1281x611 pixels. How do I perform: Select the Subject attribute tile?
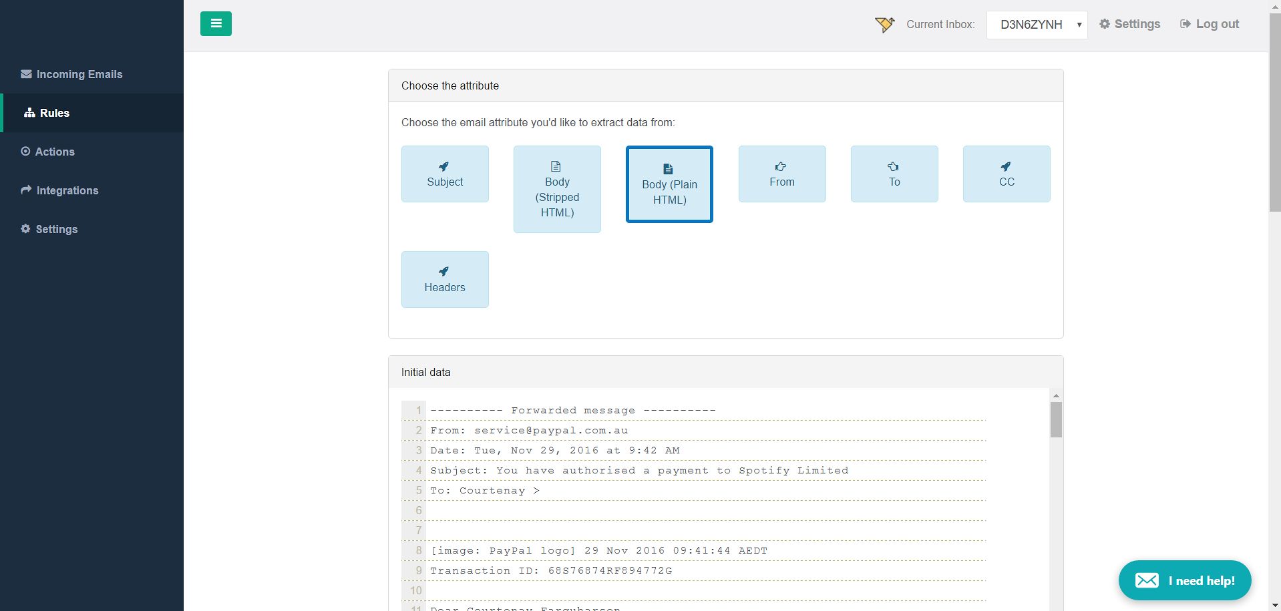(x=445, y=174)
